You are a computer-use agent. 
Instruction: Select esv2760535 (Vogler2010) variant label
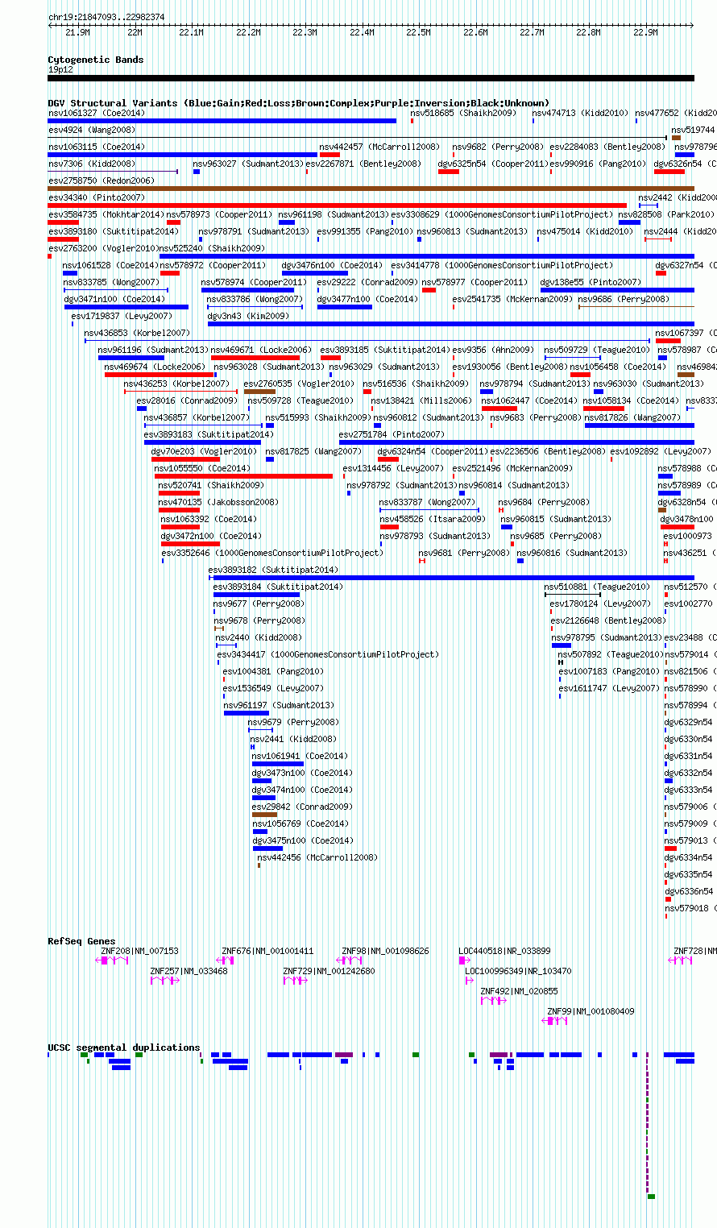tap(299, 384)
